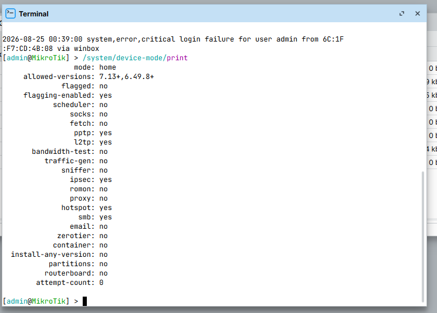Image resolution: width=437 pixels, height=313 pixels.
Task: Click the 'scheduler: no' line
Action: pyautogui.click(x=80, y=105)
